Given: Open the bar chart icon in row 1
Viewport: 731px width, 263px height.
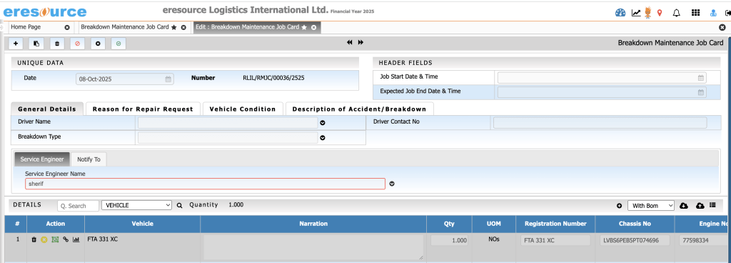Looking at the screenshot, I should point(76,239).
